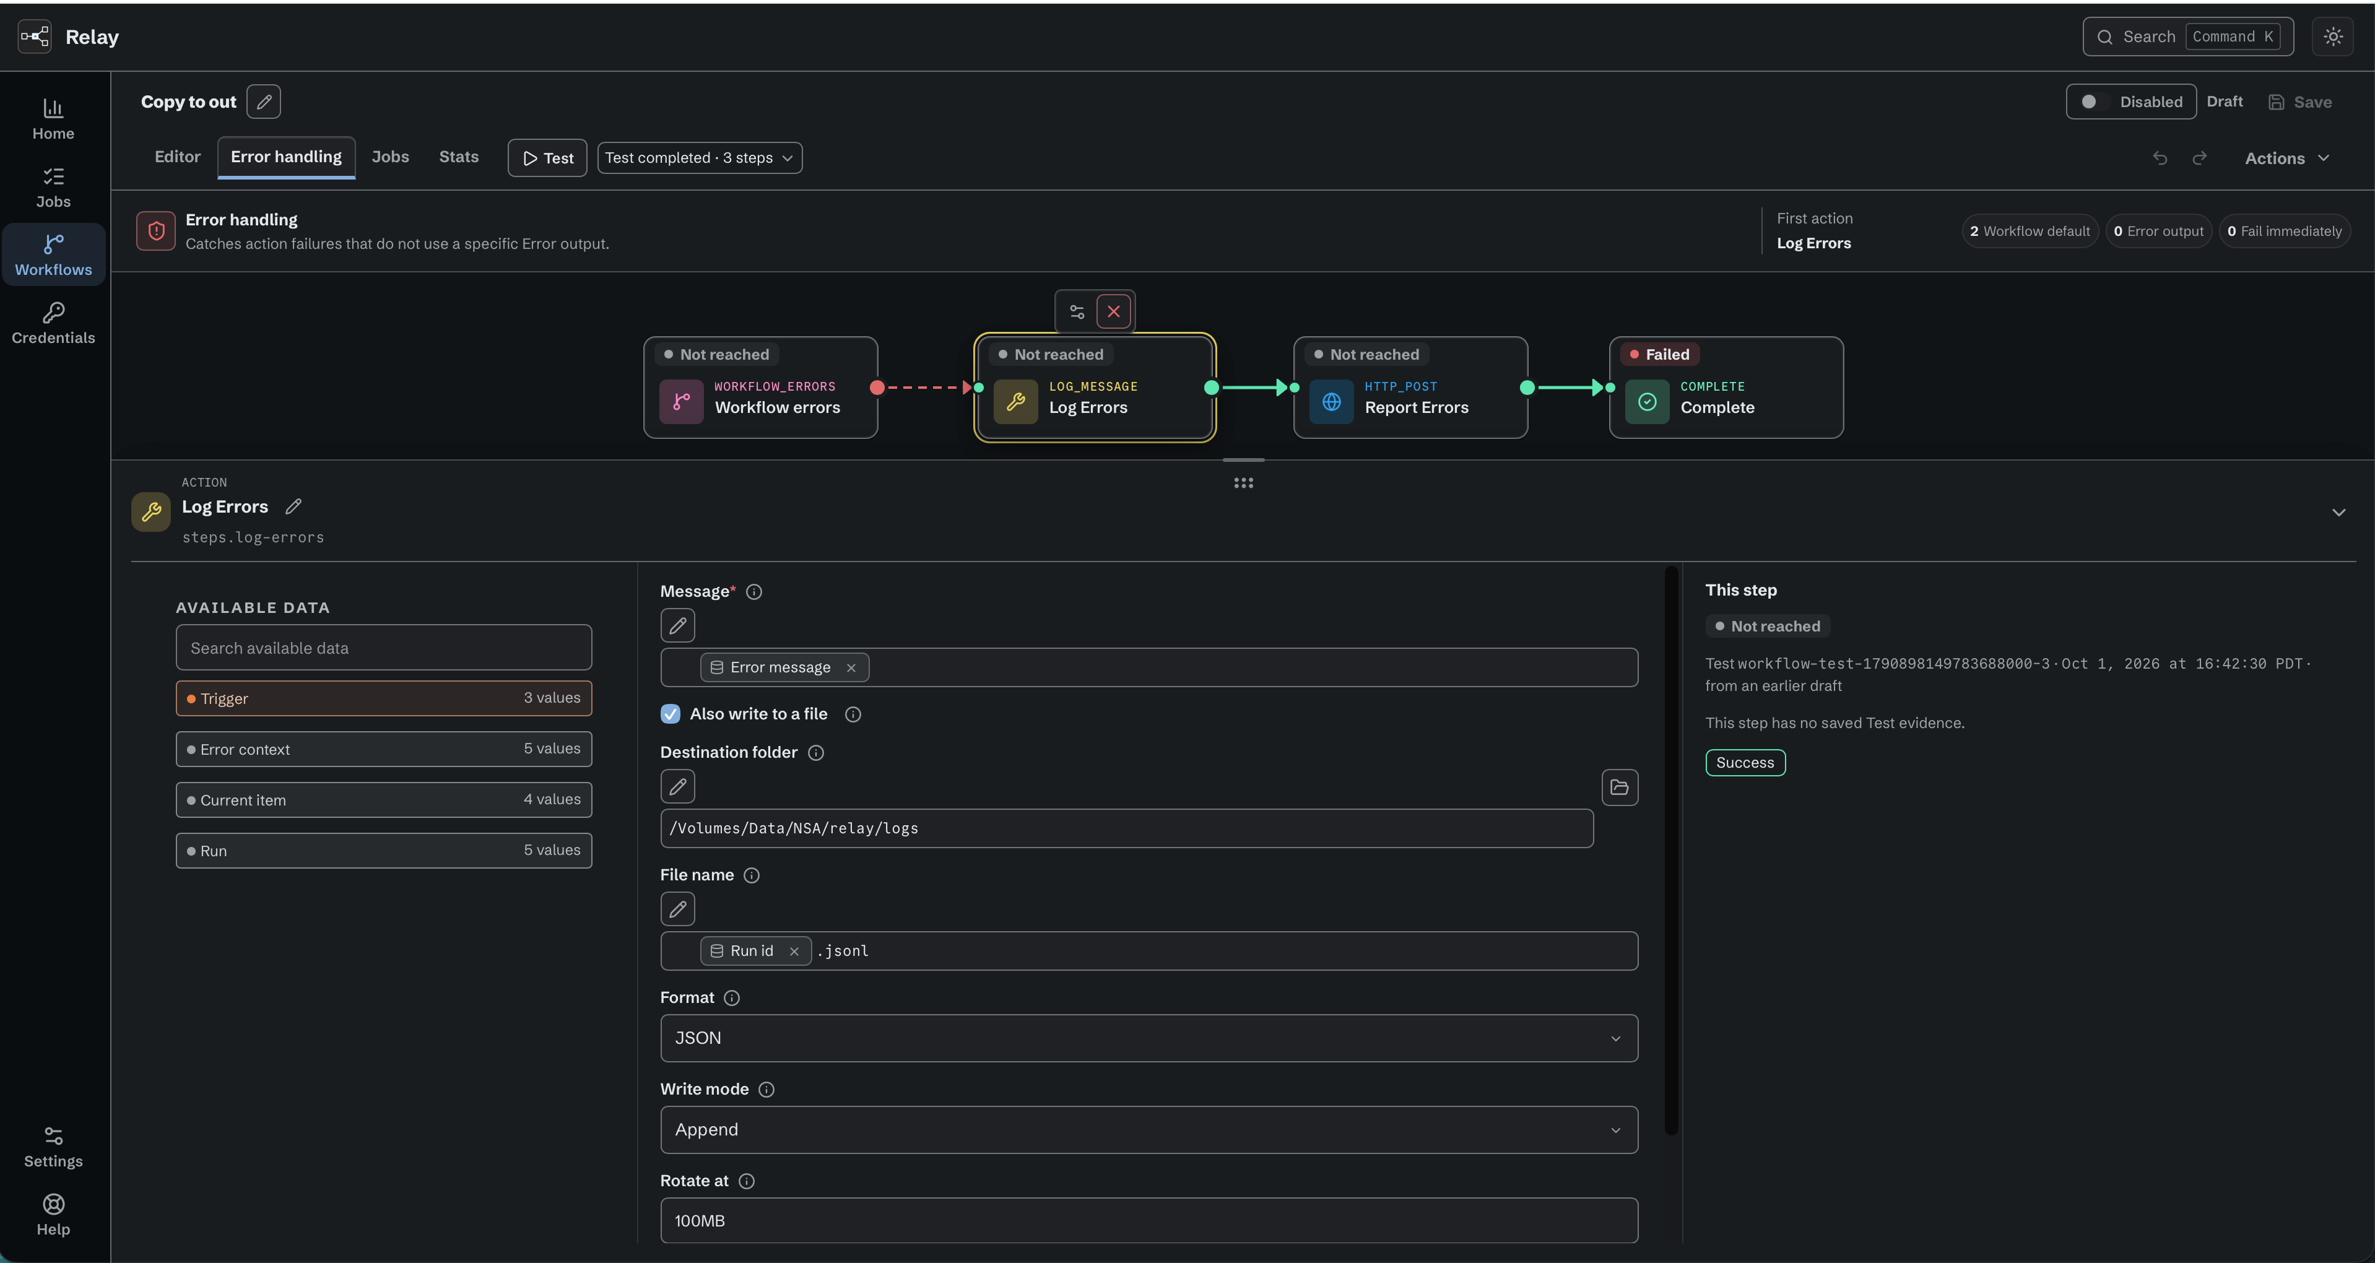Click the redo arrow

tap(2200, 158)
